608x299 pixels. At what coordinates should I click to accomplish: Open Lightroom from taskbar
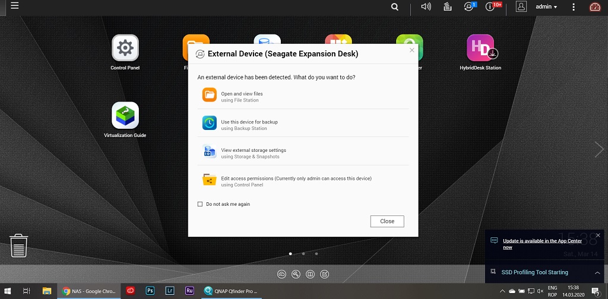click(x=169, y=291)
